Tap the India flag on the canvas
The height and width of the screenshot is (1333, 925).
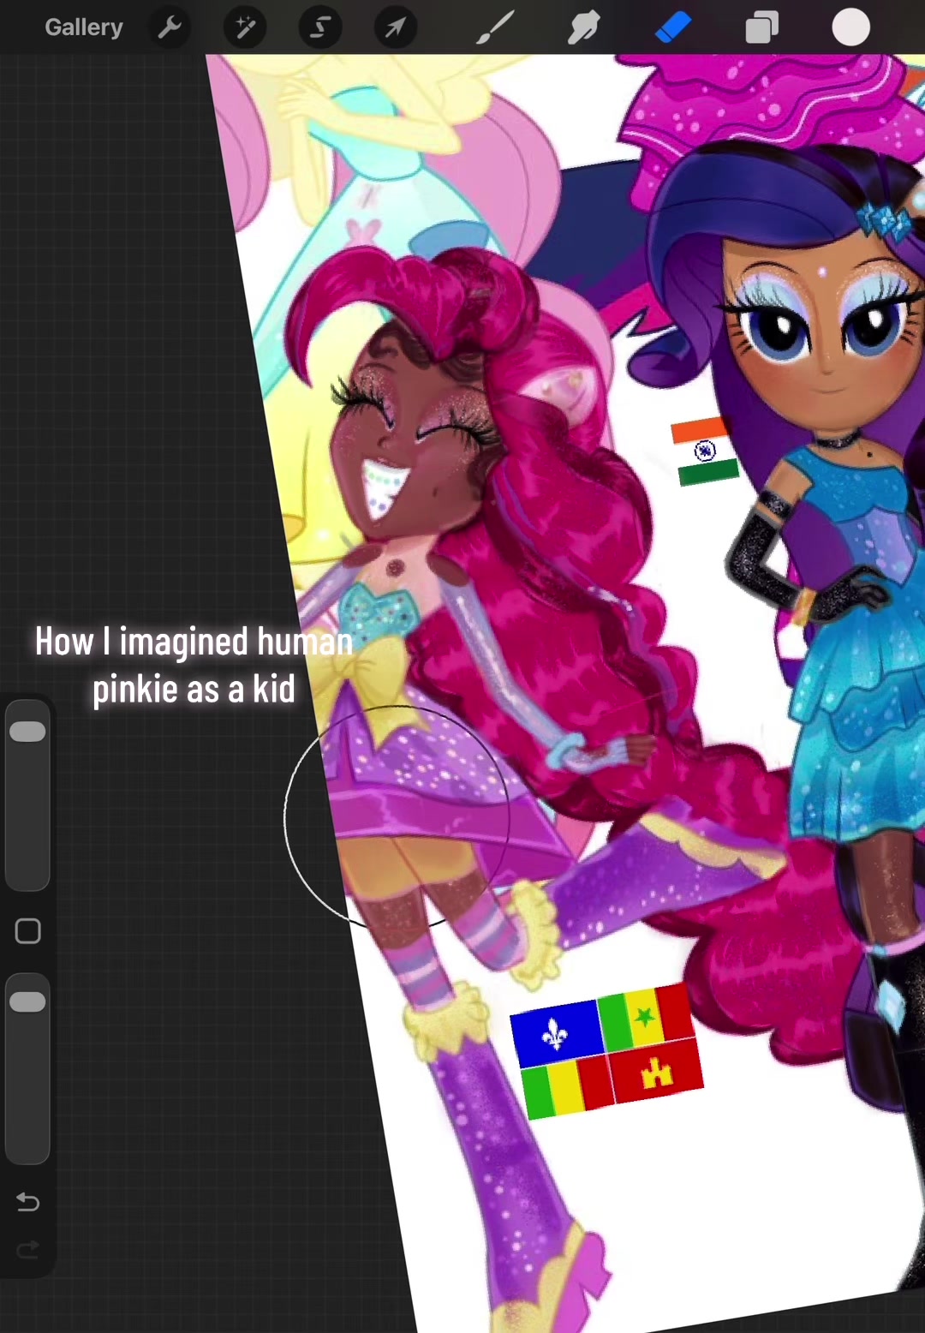coord(704,451)
